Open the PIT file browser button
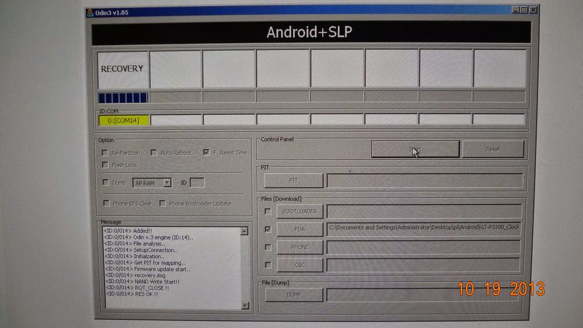This screenshot has height=328, width=583. 294,181
